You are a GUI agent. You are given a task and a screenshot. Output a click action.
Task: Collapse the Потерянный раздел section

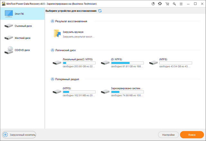(x=53, y=79)
